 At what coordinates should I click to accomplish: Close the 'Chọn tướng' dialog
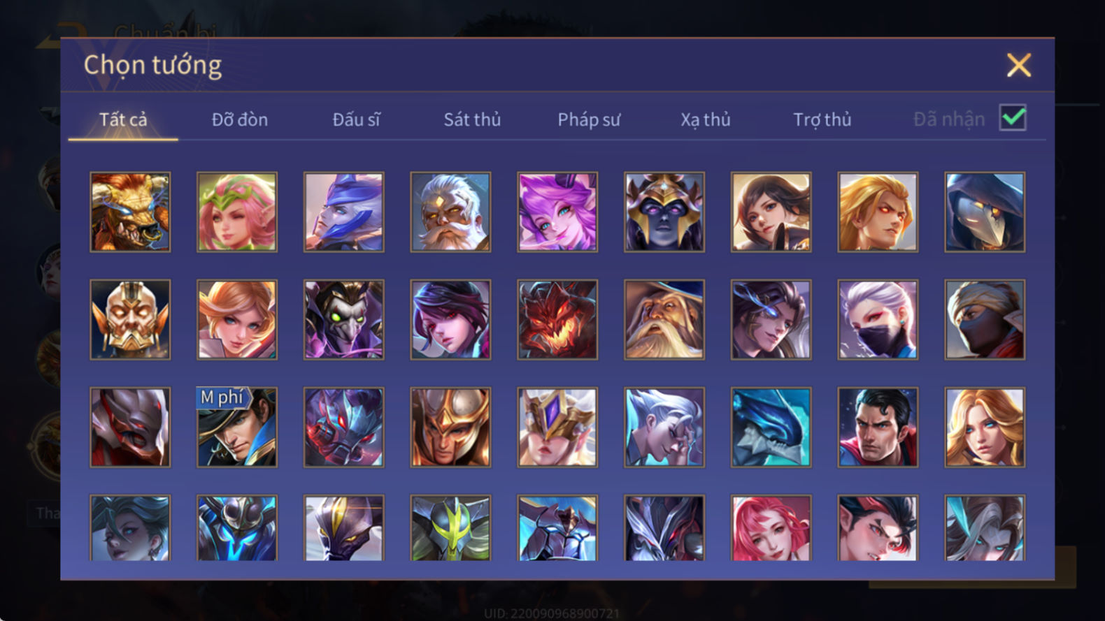click(1019, 65)
